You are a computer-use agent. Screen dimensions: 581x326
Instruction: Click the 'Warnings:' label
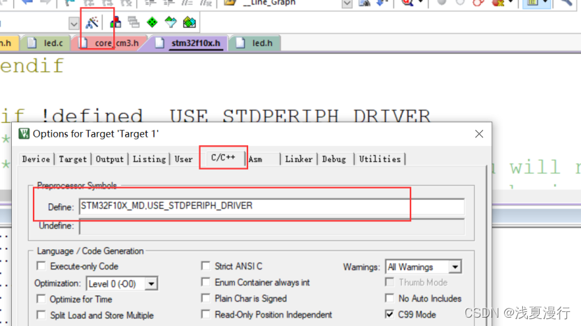[361, 267]
